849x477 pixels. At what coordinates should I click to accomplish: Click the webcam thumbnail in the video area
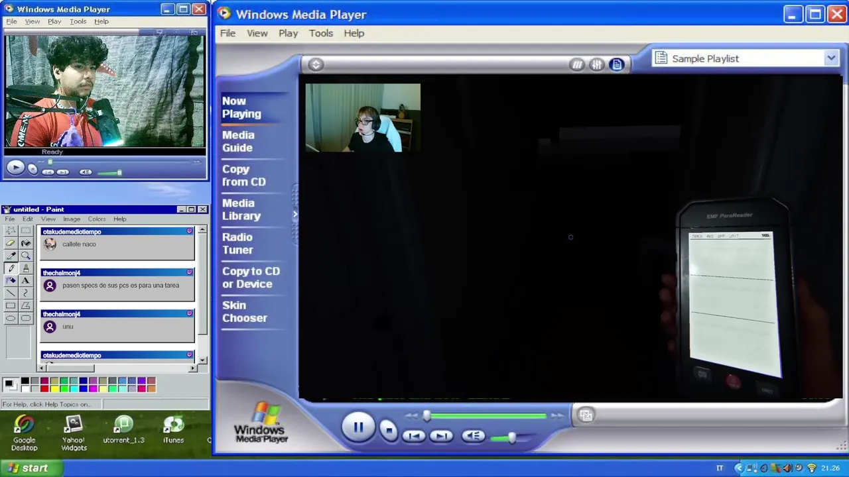point(363,118)
